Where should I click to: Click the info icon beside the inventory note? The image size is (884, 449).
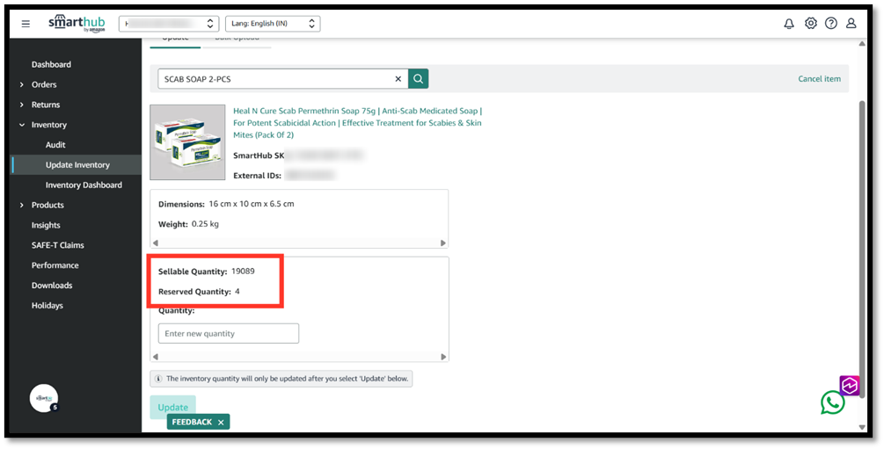[x=158, y=379]
